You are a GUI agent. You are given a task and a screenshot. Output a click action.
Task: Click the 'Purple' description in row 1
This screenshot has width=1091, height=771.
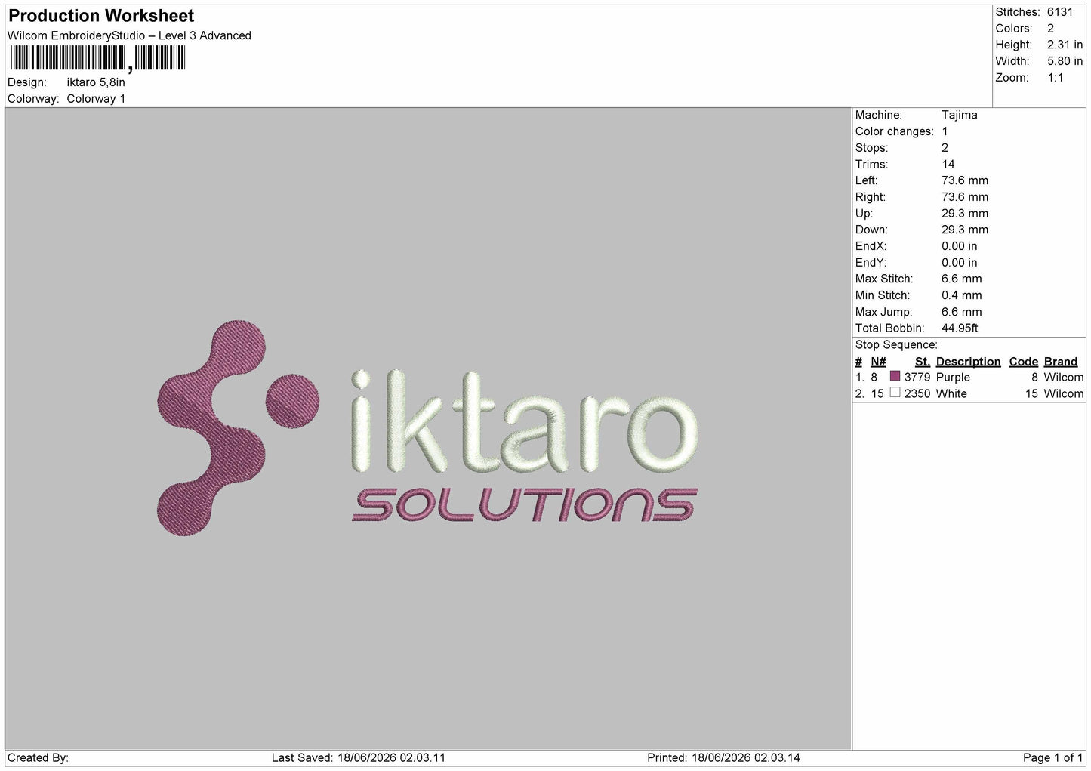(x=953, y=377)
